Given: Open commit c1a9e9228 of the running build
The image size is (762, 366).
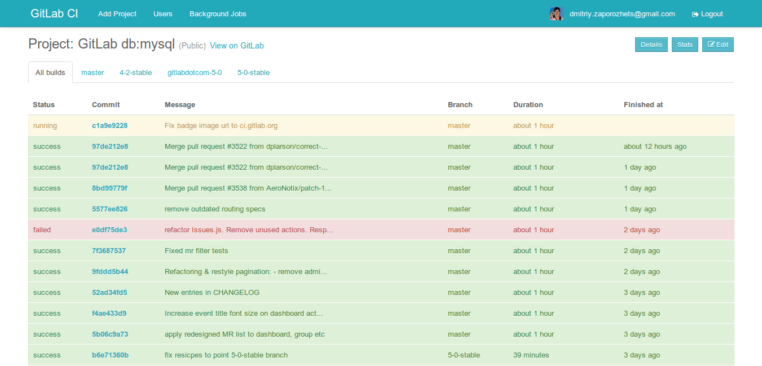Looking at the screenshot, I should click(109, 125).
